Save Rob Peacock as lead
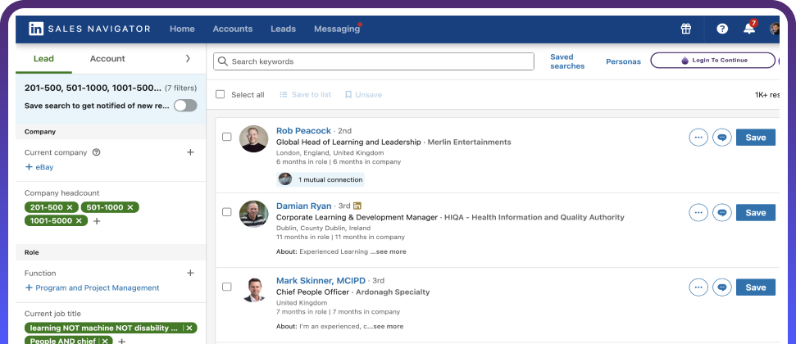Screen dimensions: 796x344 click(755, 138)
